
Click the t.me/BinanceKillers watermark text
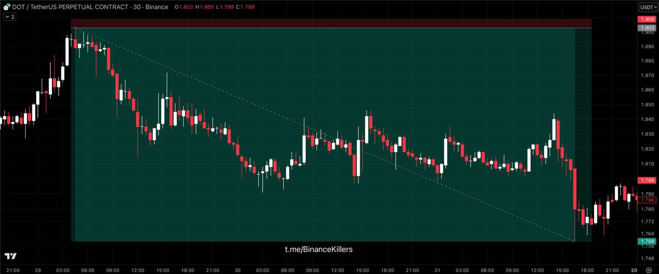(x=319, y=249)
